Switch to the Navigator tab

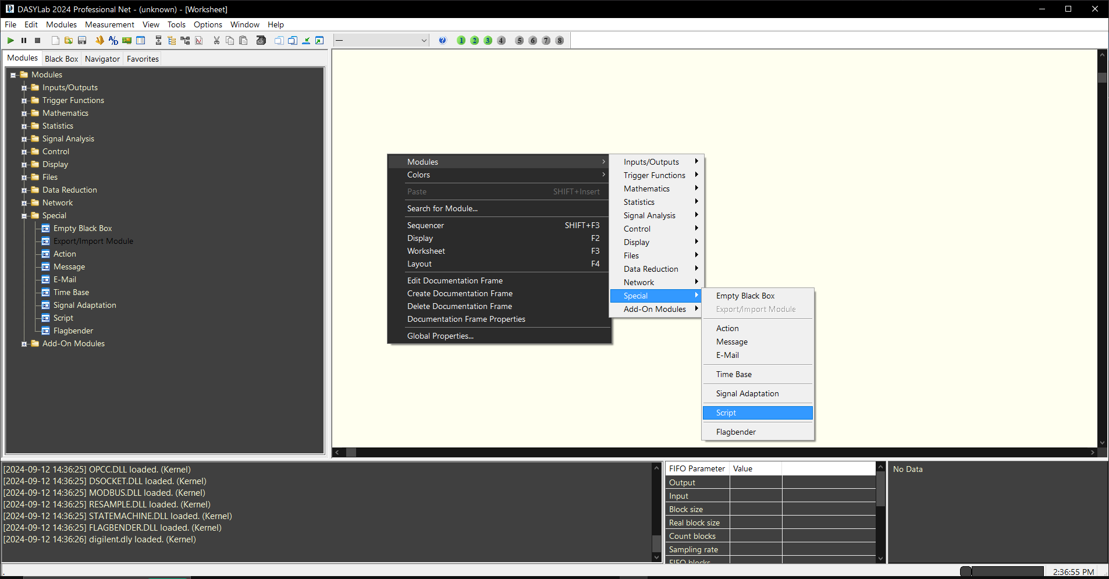tap(102, 59)
